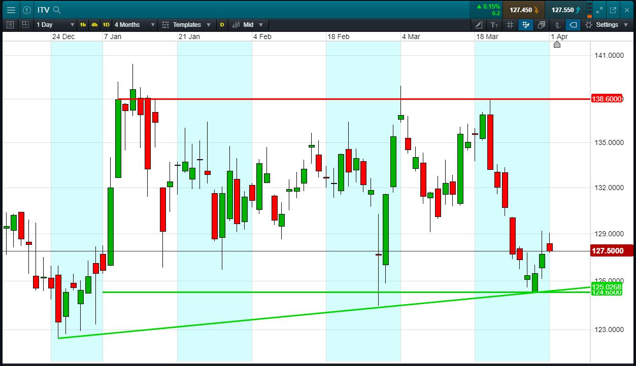636x366 pixels.
Task: Click the 7 Jan date label
Action: point(113,36)
